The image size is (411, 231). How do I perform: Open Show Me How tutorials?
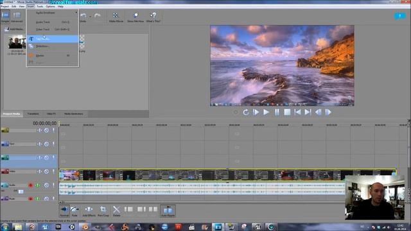136,17
